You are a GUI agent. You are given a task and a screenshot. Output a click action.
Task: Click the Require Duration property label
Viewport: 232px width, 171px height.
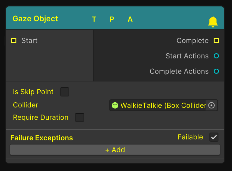(x=41, y=117)
